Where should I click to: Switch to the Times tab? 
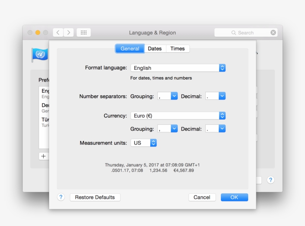177,49
